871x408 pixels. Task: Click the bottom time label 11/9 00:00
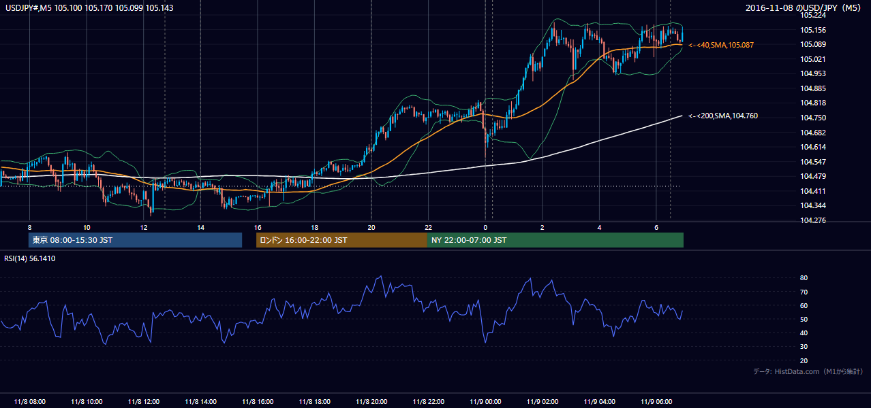(x=485, y=402)
